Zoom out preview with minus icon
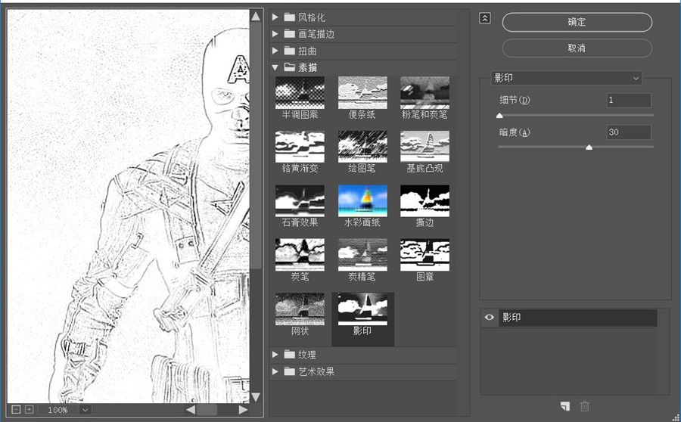This screenshot has width=681, height=422. (x=16, y=409)
